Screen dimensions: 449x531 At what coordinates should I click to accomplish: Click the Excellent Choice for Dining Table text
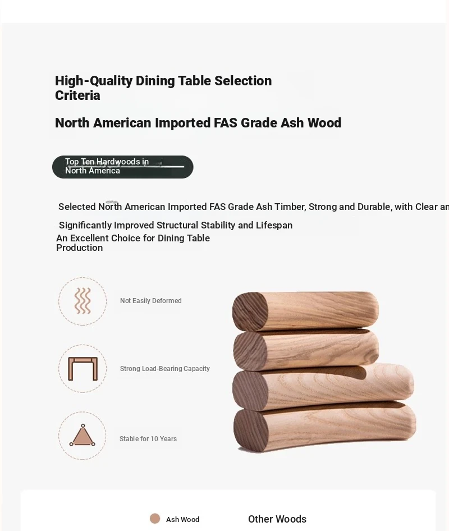click(133, 243)
